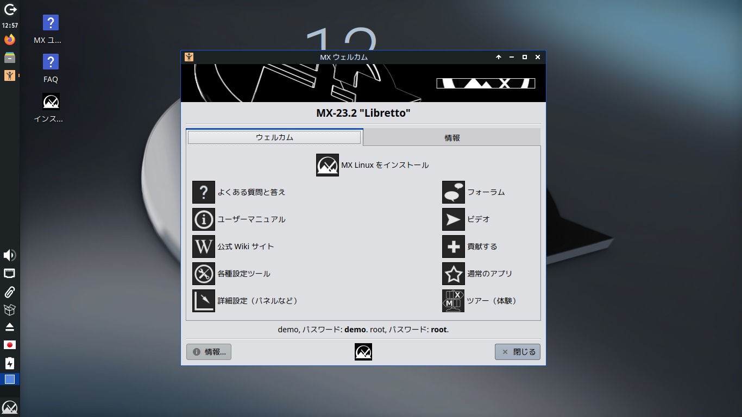
Task: Click the MX logo at dialog bottom
Action: (363, 352)
